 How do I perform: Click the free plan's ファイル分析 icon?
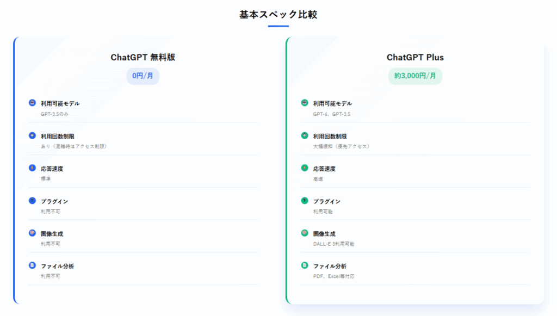pos(32,265)
